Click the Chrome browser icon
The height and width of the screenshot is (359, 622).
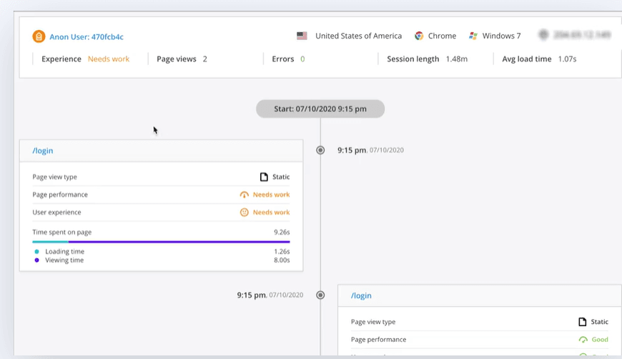pyautogui.click(x=419, y=36)
